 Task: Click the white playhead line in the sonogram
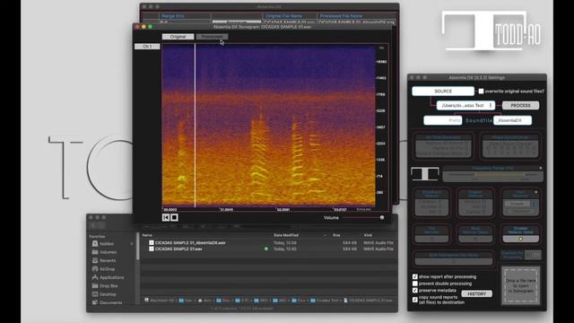(x=196, y=126)
